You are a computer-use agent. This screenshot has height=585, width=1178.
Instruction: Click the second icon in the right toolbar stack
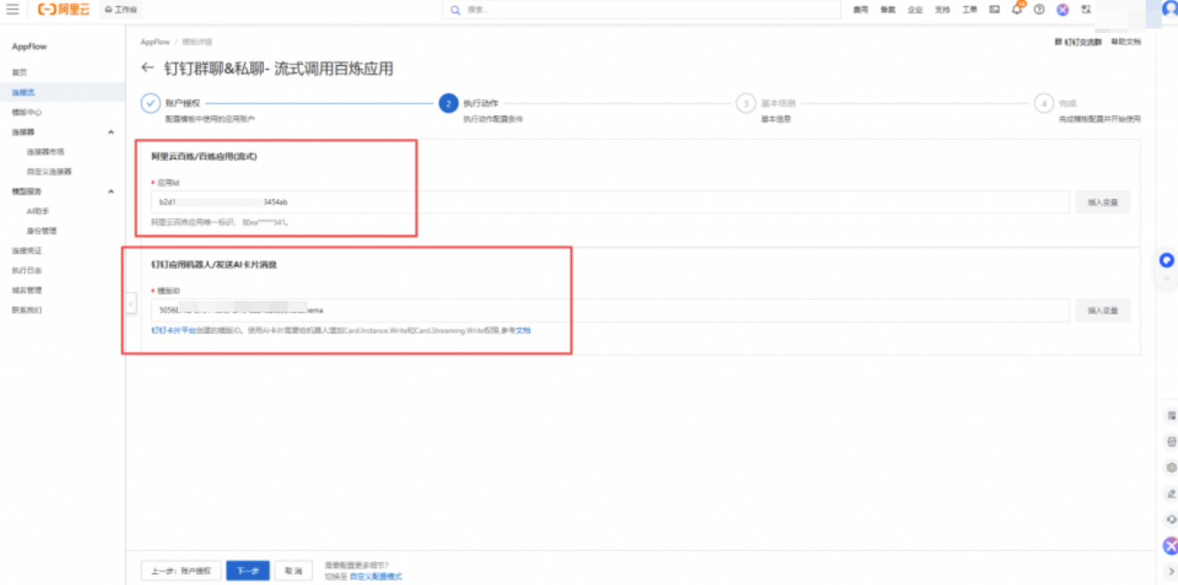(x=1171, y=442)
